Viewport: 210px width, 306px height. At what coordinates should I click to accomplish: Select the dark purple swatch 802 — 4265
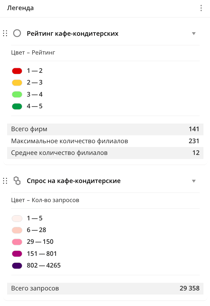[17, 265]
